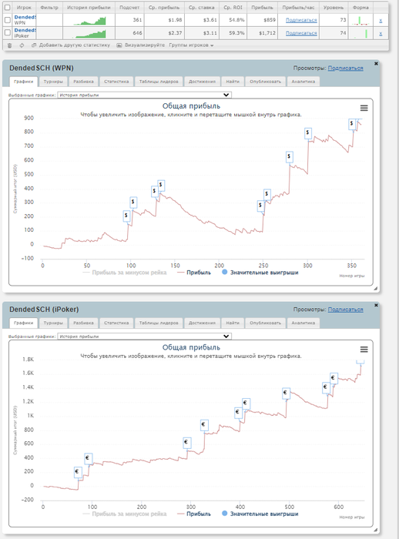
Task: Check the DendedSCH WPN row checkbox
Action: (x=7, y=20)
